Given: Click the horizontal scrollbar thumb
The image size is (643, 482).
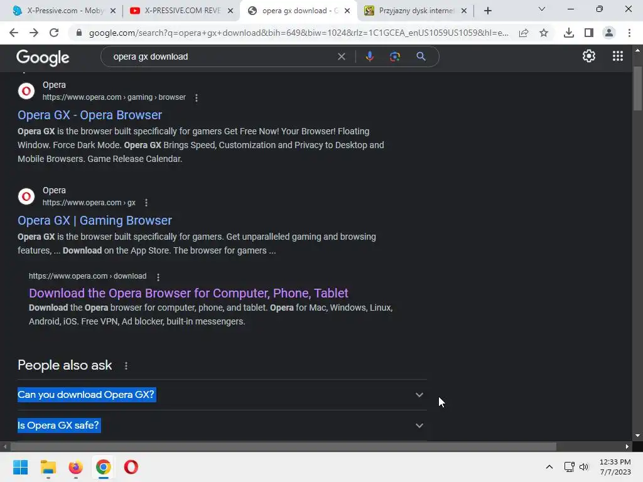Looking at the screenshot, I should (x=283, y=446).
